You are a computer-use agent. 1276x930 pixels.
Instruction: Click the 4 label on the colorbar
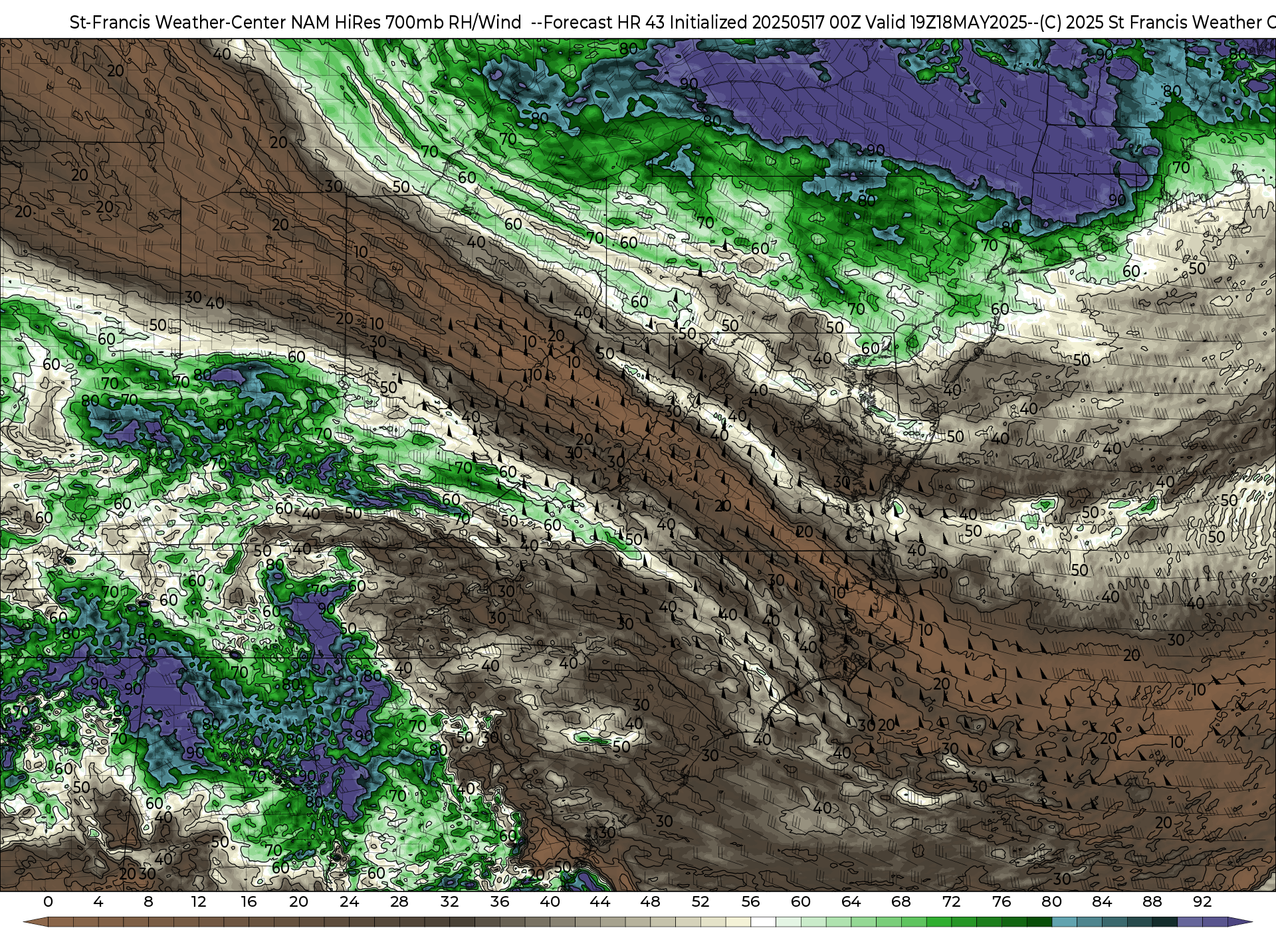[98, 901]
